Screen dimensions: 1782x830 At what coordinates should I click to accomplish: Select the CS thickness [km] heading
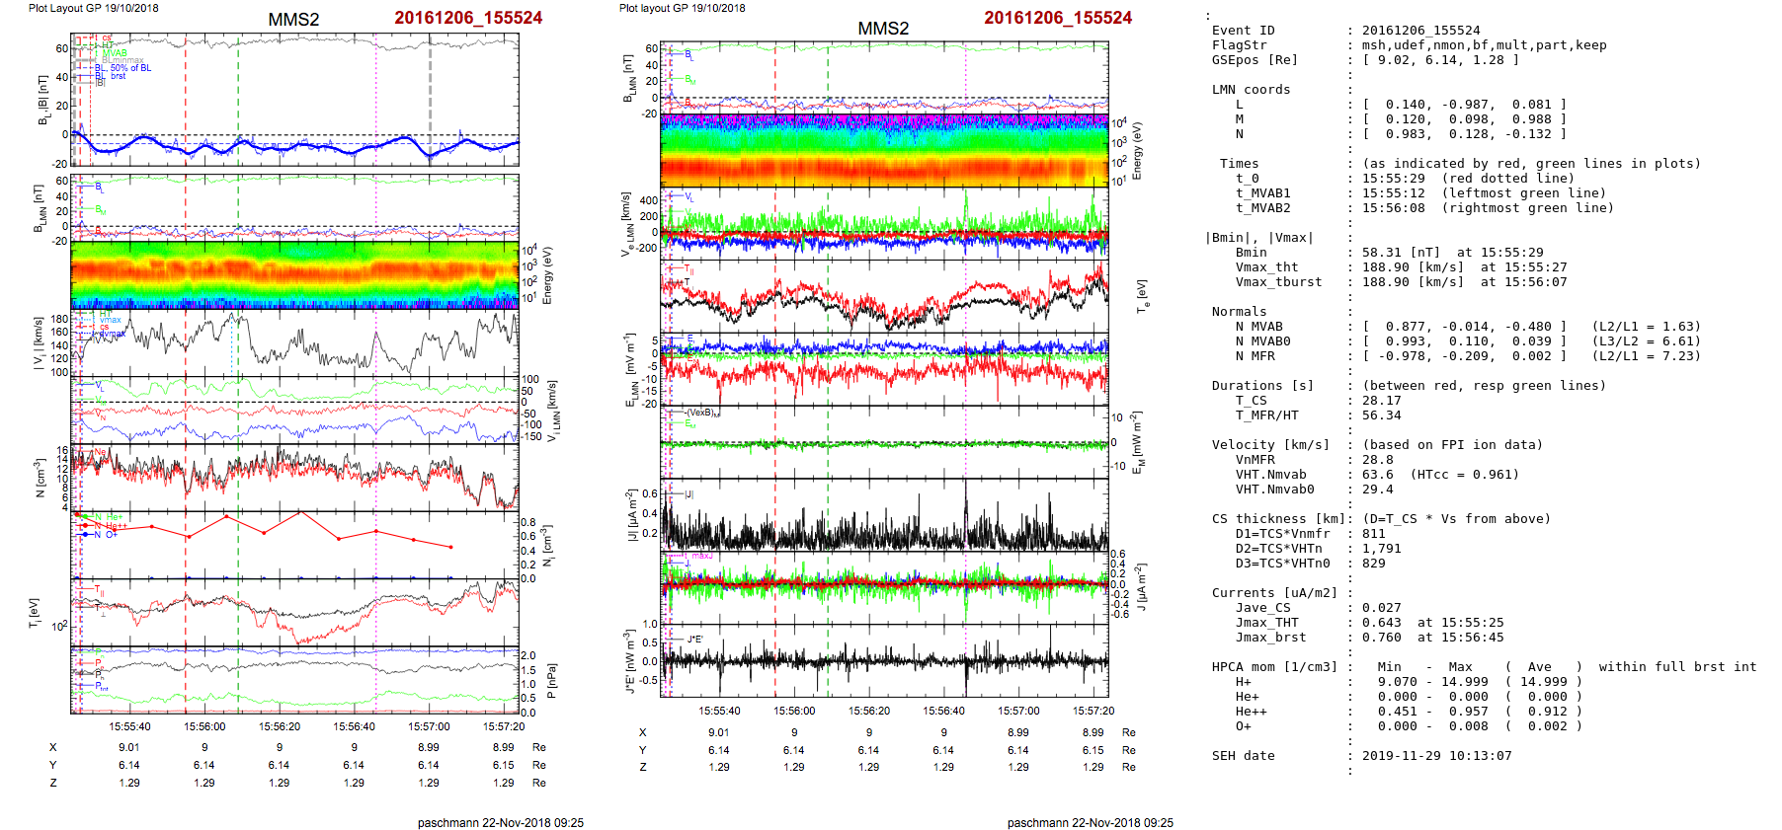(x=1279, y=519)
